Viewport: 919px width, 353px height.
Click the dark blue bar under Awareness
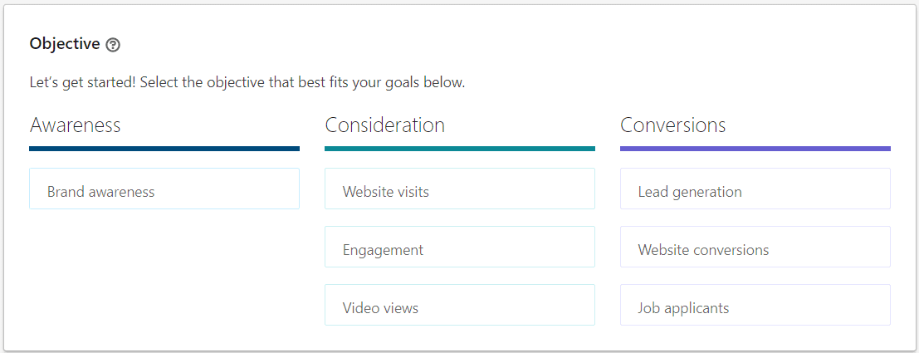tap(164, 149)
